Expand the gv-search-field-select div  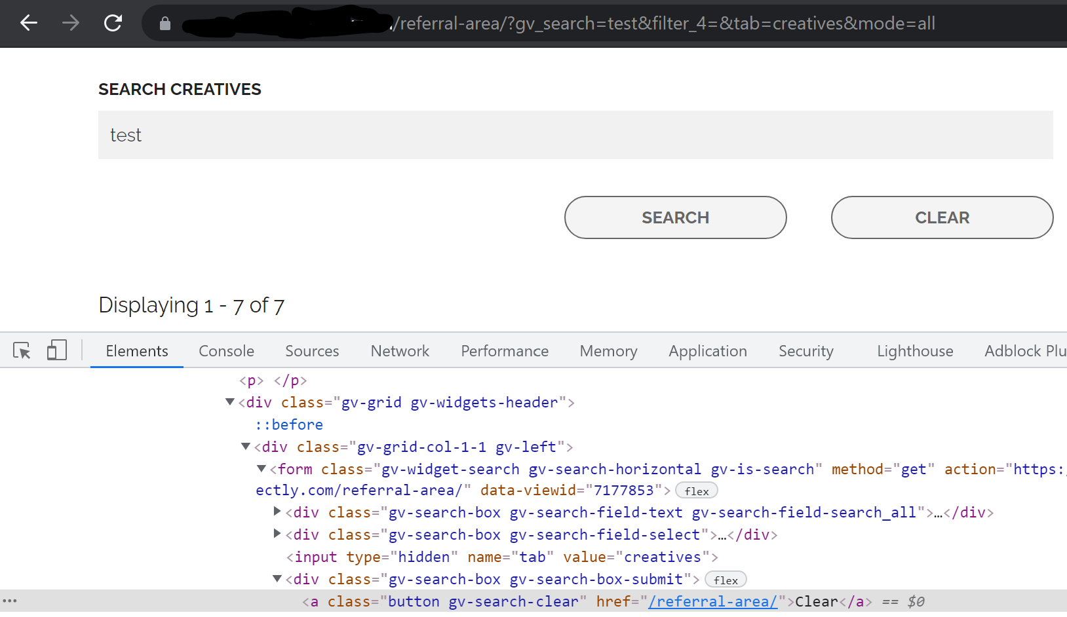click(277, 534)
